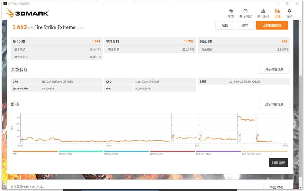Screen dimensions: 304x191
Task: Click the 01:40 tick on chart time axis
Action: [x=109, y=146]
